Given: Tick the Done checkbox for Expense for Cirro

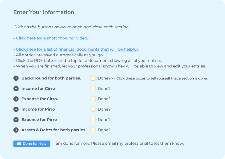Looking at the screenshot, I should (93, 99).
